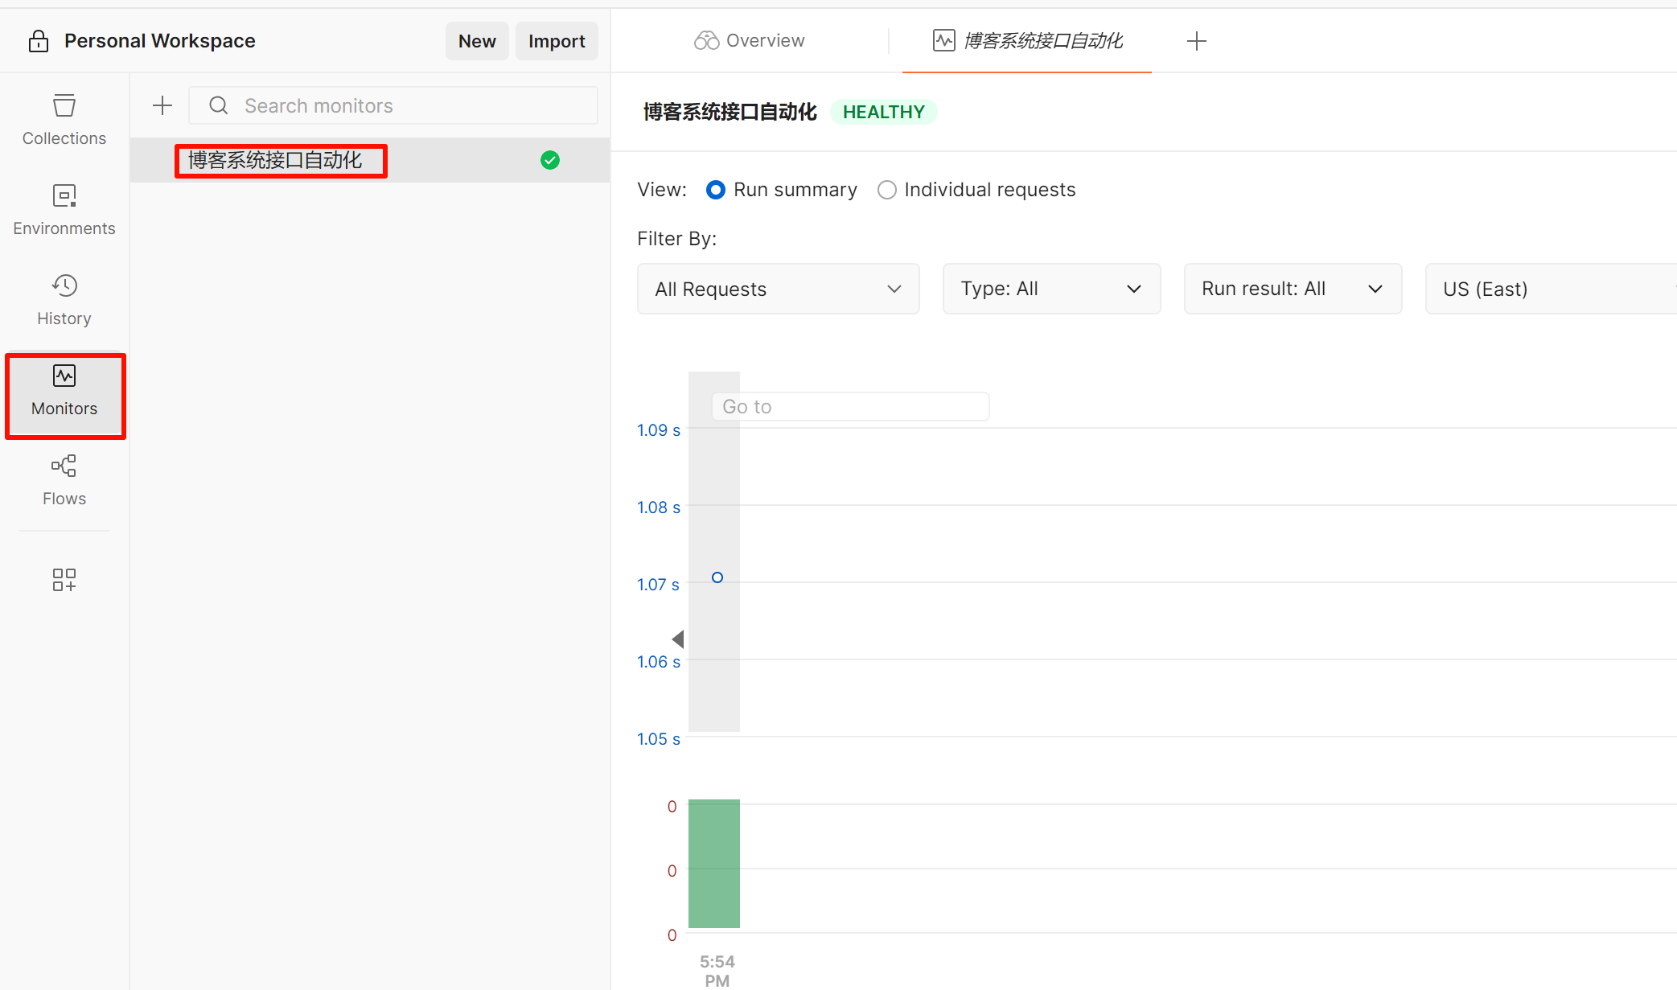Open the Environments sidebar icon

click(64, 209)
